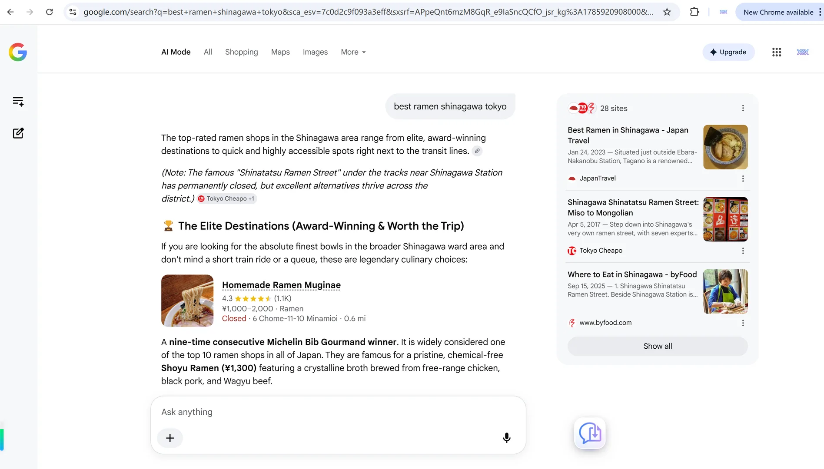Image resolution: width=824 pixels, height=469 pixels.
Task: Open the Extensions puzzle icon
Action: click(x=694, y=12)
